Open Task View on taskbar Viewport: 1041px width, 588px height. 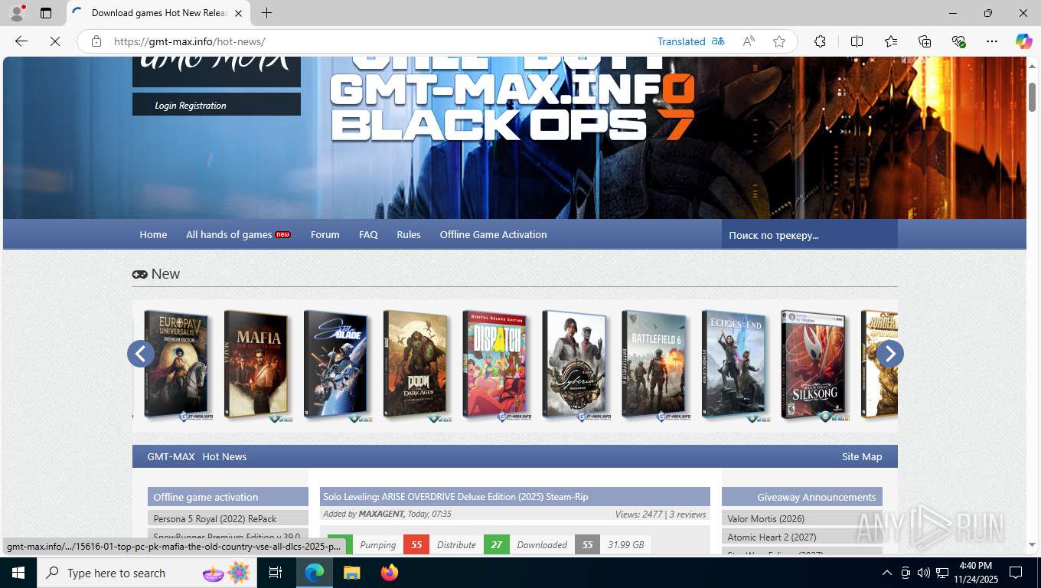click(276, 573)
